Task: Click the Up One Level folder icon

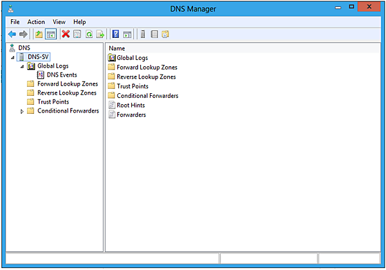Action: coord(39,34)
